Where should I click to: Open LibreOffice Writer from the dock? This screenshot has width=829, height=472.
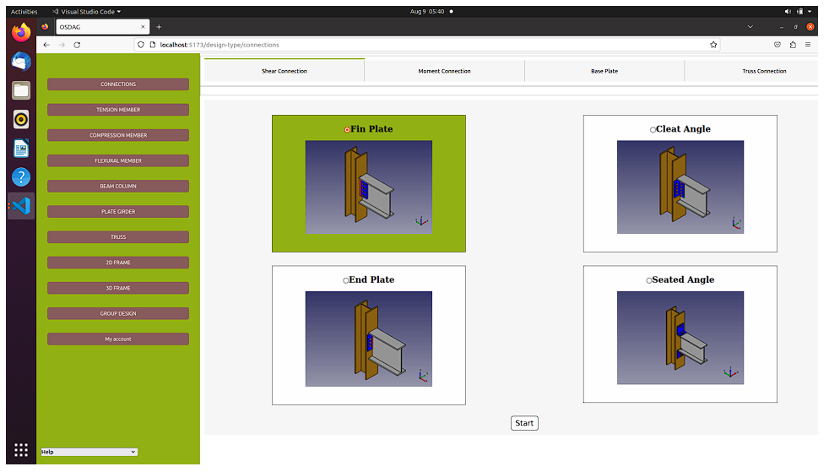[x=21, y=149]
